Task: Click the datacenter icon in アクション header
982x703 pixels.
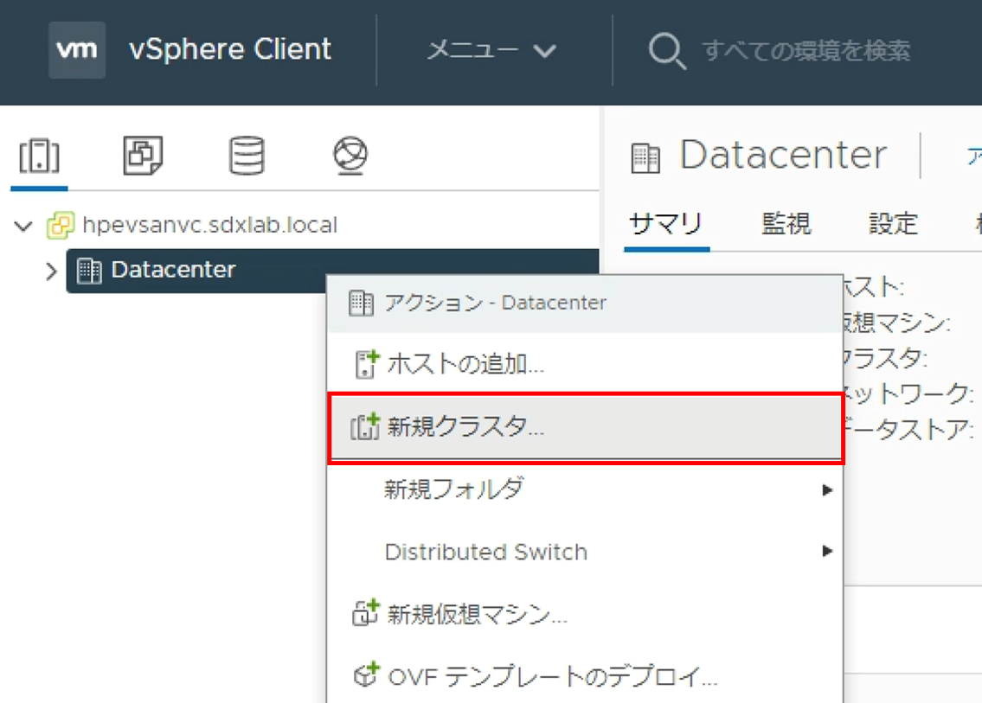Action: click(x=362, y=303)
